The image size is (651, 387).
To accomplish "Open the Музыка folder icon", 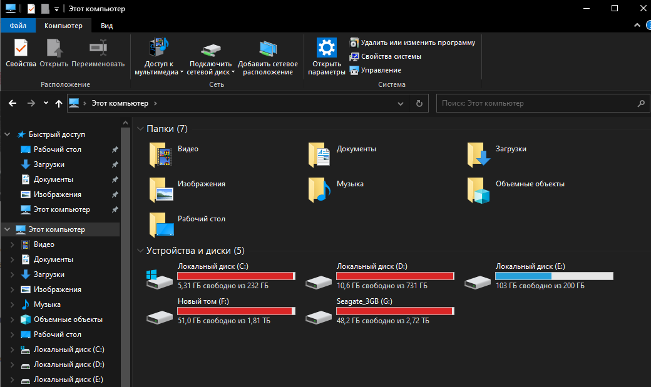I will [319, 190].
